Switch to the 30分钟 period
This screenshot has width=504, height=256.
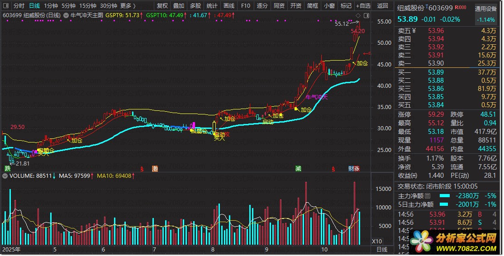pos(109,6)
